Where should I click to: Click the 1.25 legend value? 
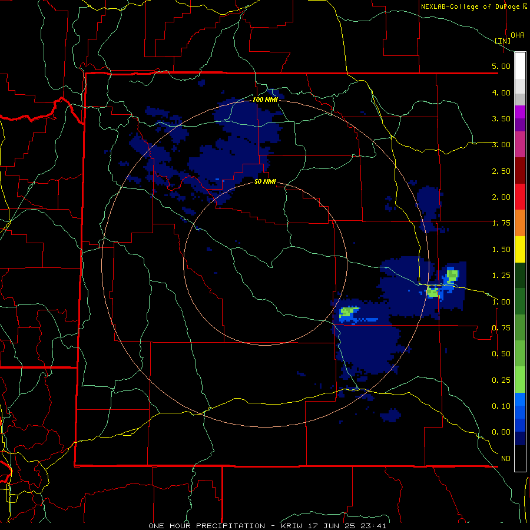tap(501, 276)
